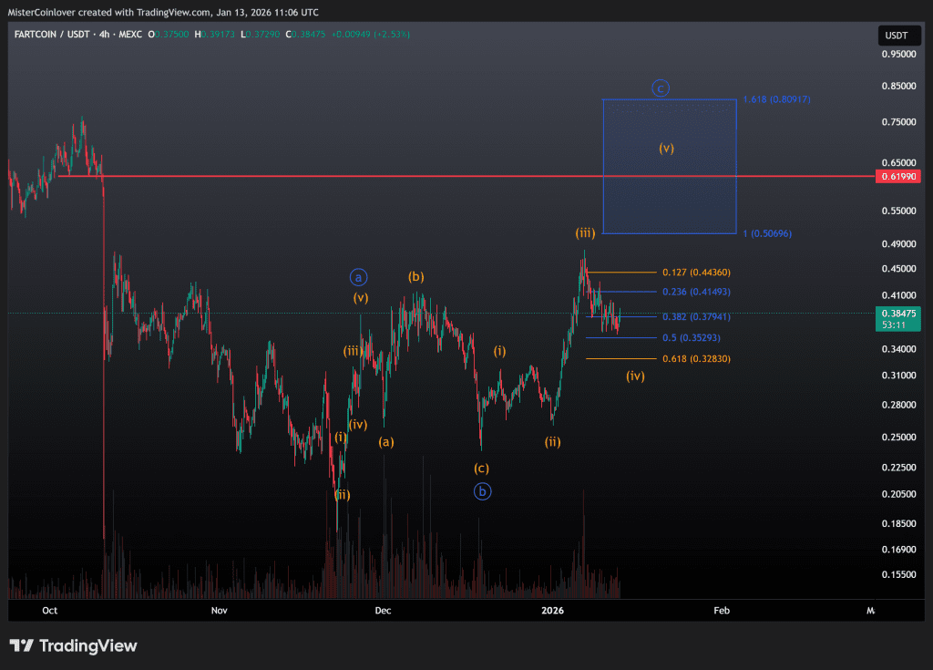This screenshot has height=670, width=933.
Task: Click the red 0.61990 price label
Action: click(x=897, y=176)
